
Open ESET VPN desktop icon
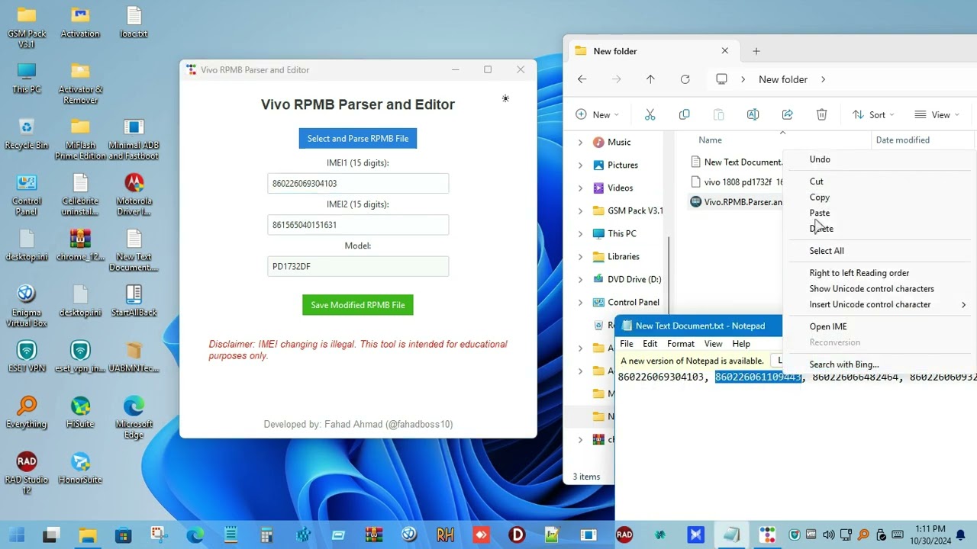coord(27,356)
